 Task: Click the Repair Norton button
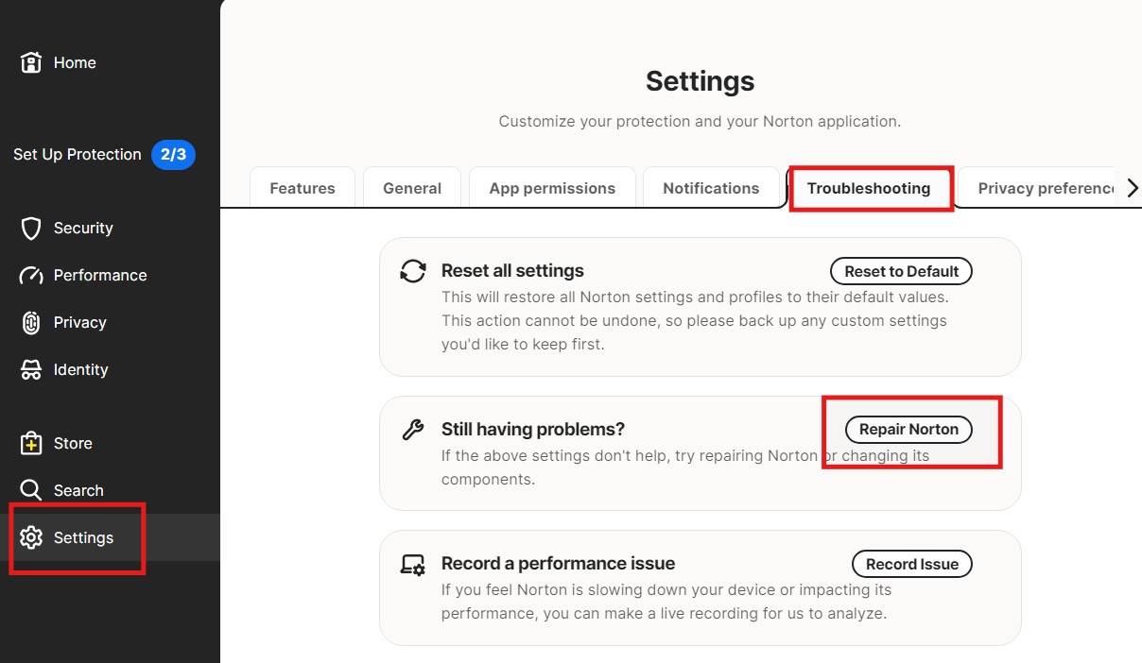(x=908, y=429)
